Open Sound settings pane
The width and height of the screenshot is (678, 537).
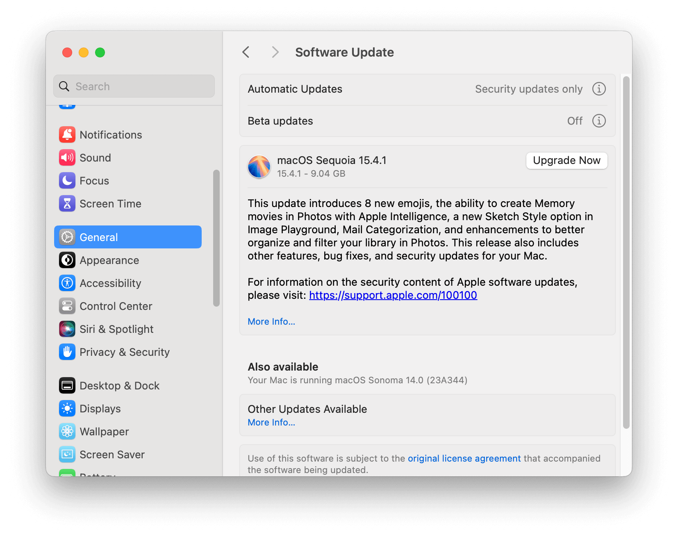(x=128, y=157)
